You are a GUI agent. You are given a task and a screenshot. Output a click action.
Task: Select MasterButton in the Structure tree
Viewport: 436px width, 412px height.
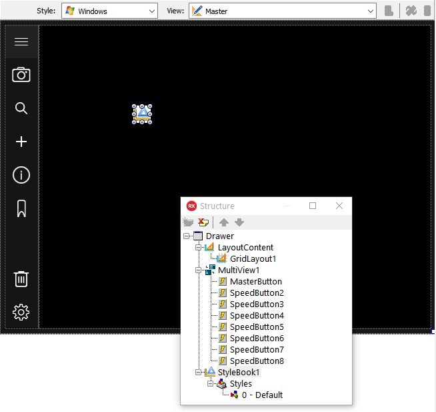(256, 282)
